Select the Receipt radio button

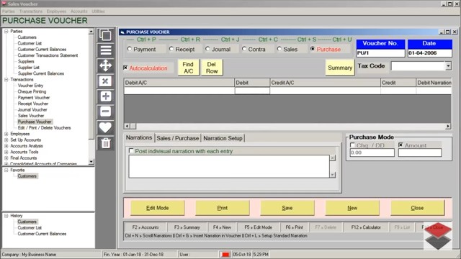coord(171,49)
